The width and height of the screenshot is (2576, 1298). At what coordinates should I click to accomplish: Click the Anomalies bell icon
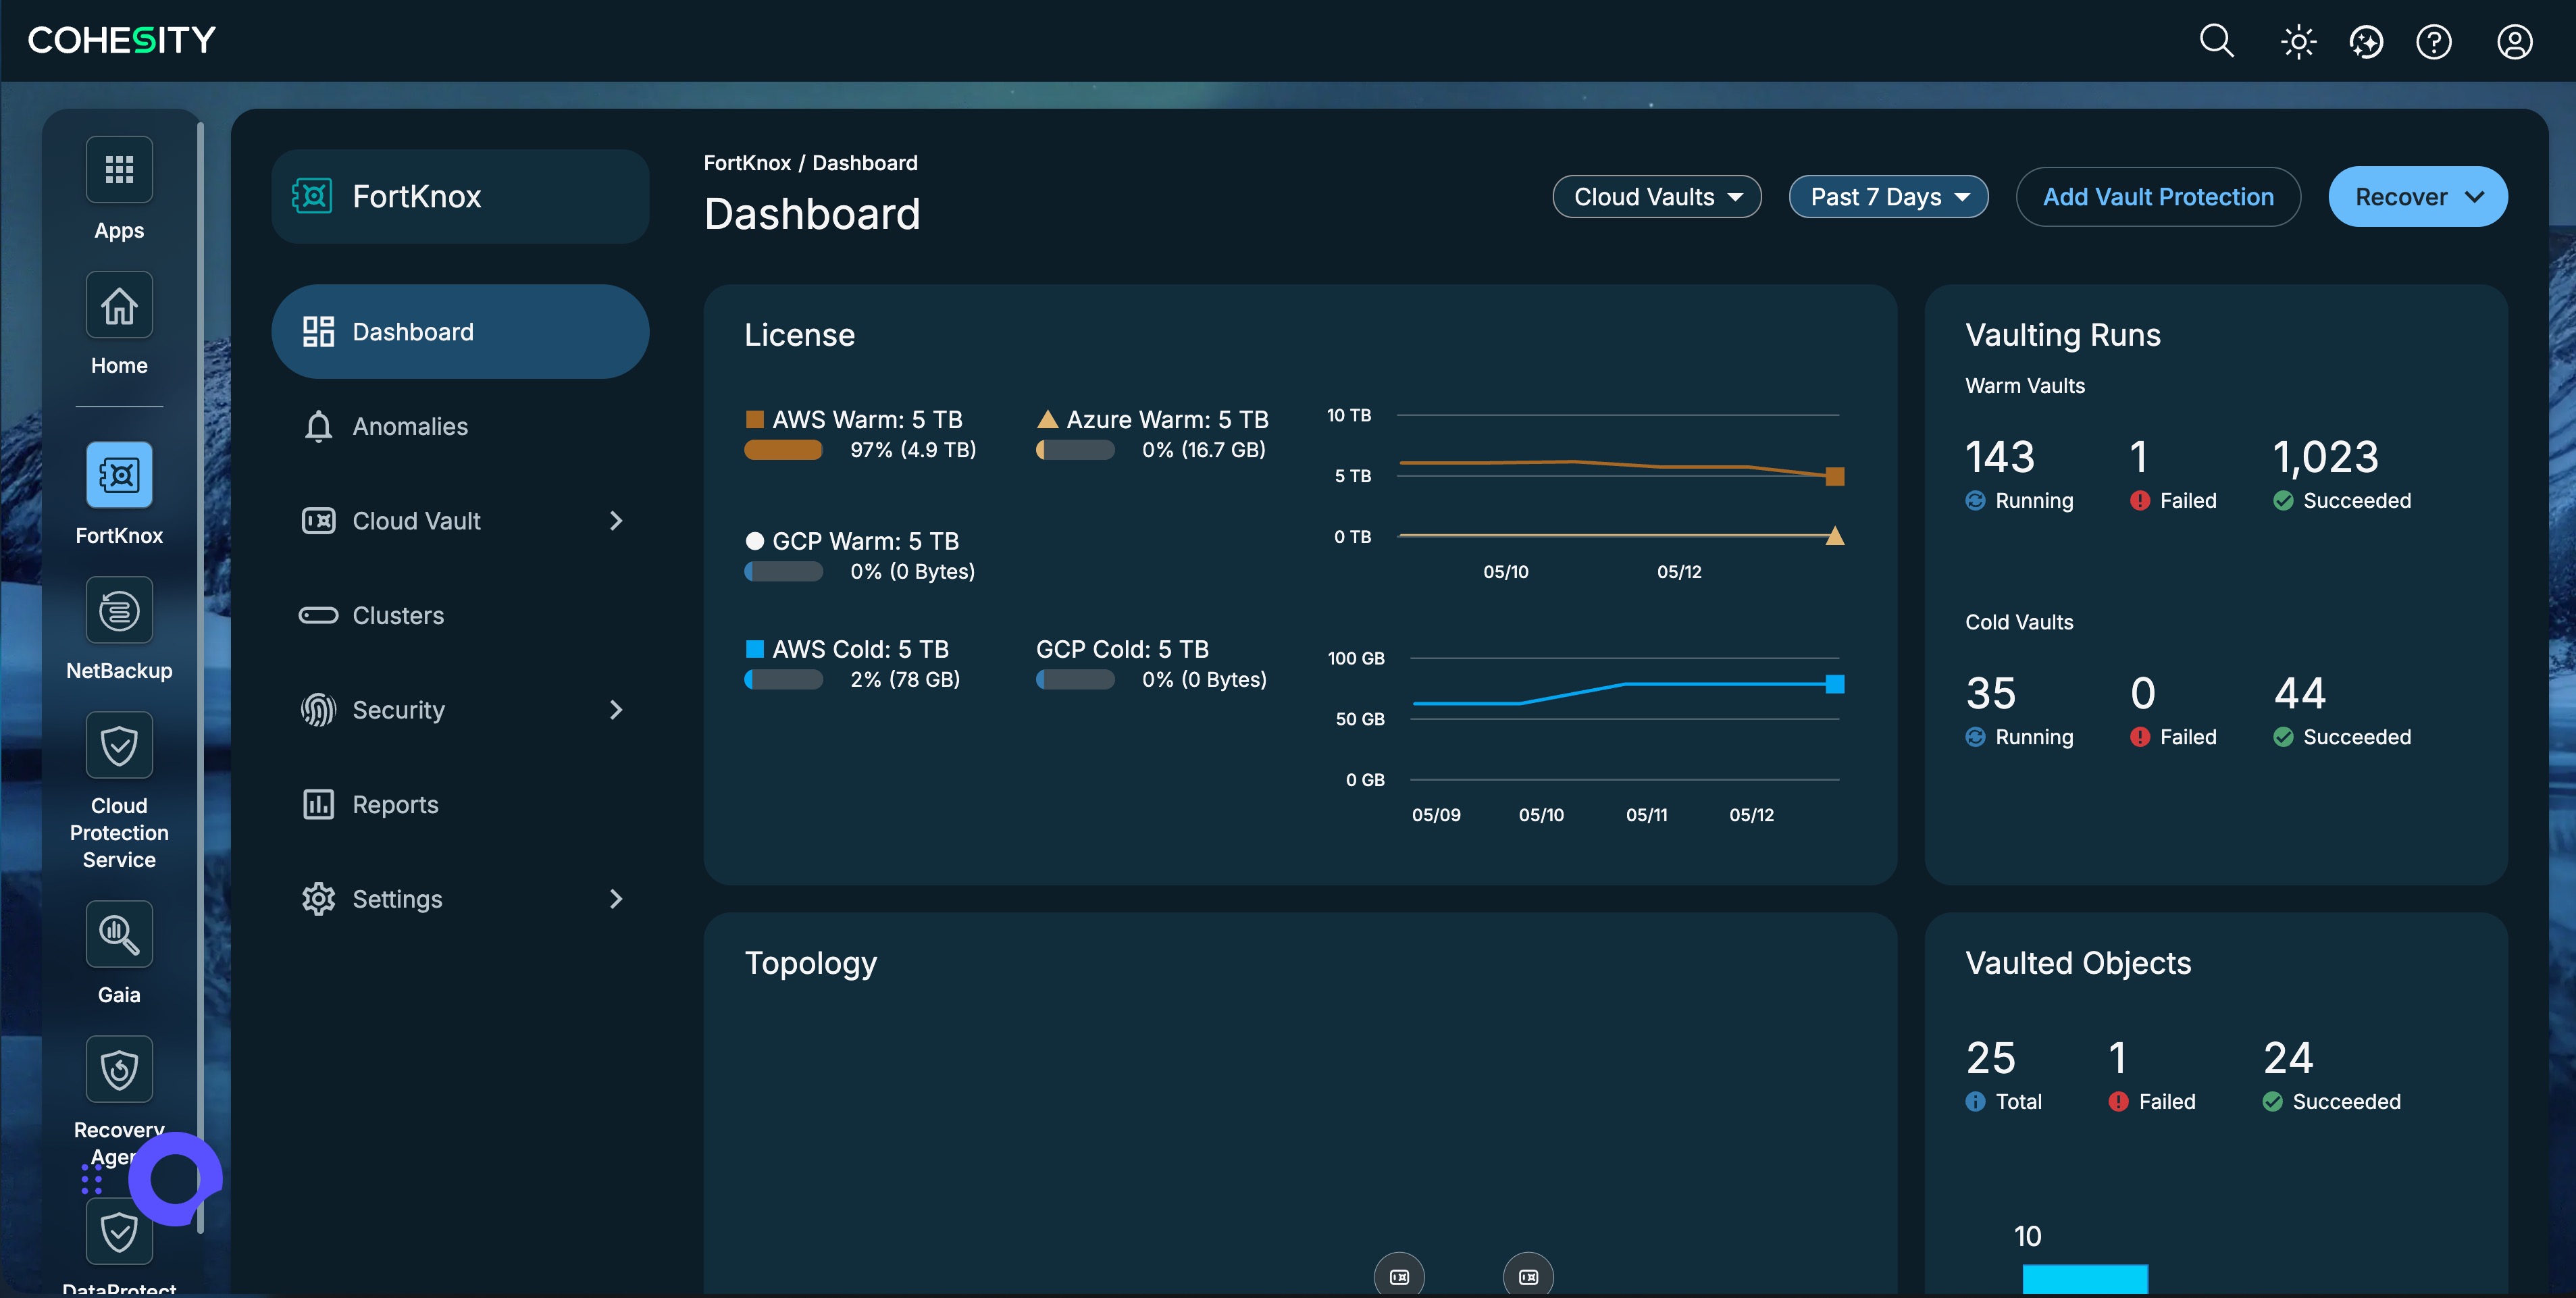318,426
